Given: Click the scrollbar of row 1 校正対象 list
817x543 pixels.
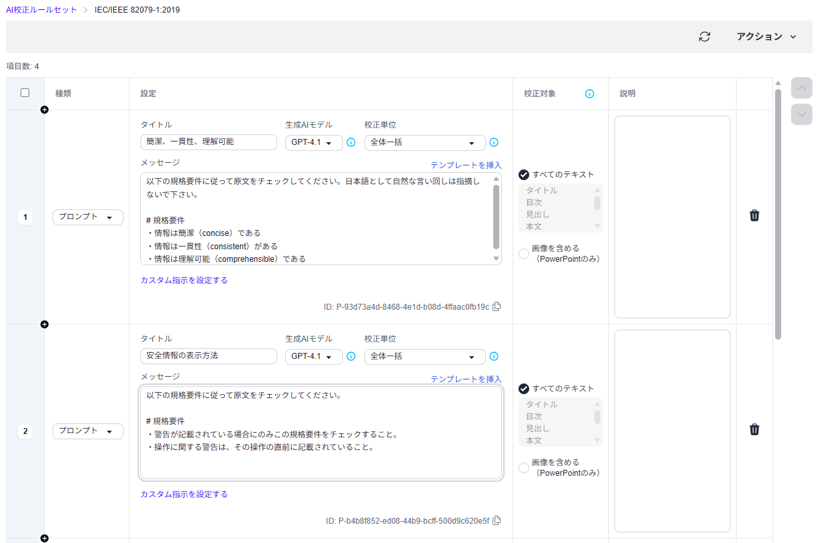Looking at the screenshot, I should [x=598, y=203].
